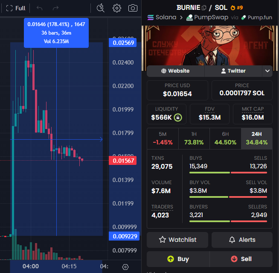
Task: Click the MKT CAP $16.0M value
Action: pos(253,117)
